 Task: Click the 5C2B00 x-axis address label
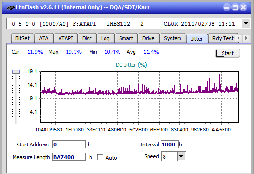(138, 130)
